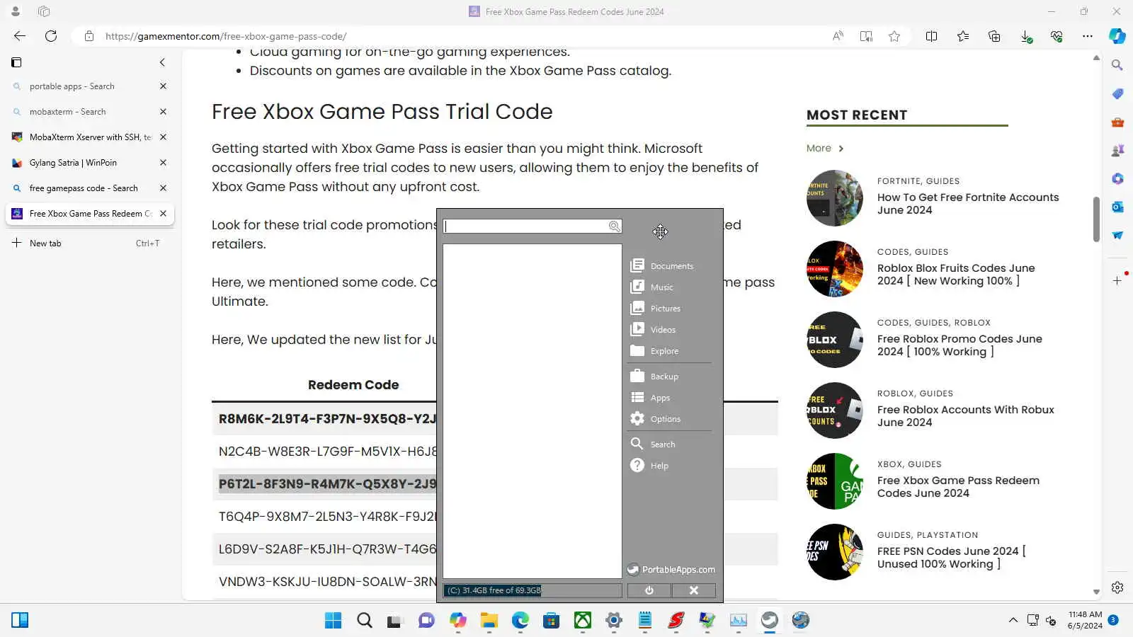Close the PortableApps menu with the X button
This screenshot has height=637, width=1133.
[x=694, y=590]
